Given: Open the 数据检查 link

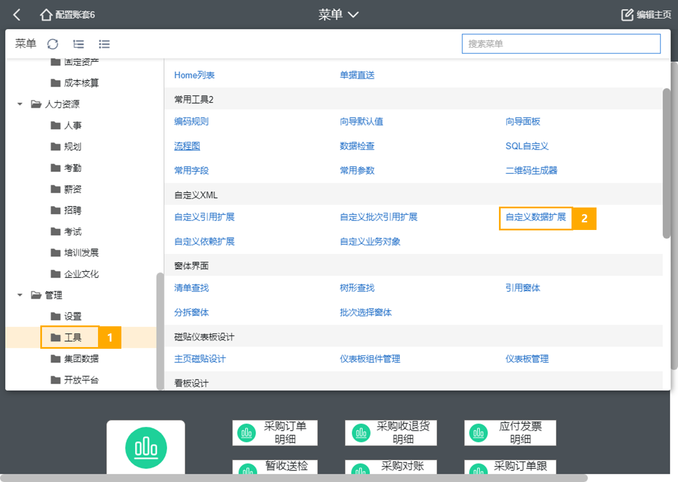Looking at the screenshot, I should tap(357, 146).
